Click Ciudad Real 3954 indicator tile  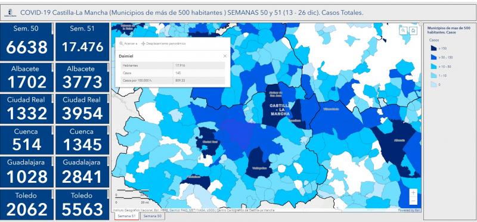pos(82,109)
